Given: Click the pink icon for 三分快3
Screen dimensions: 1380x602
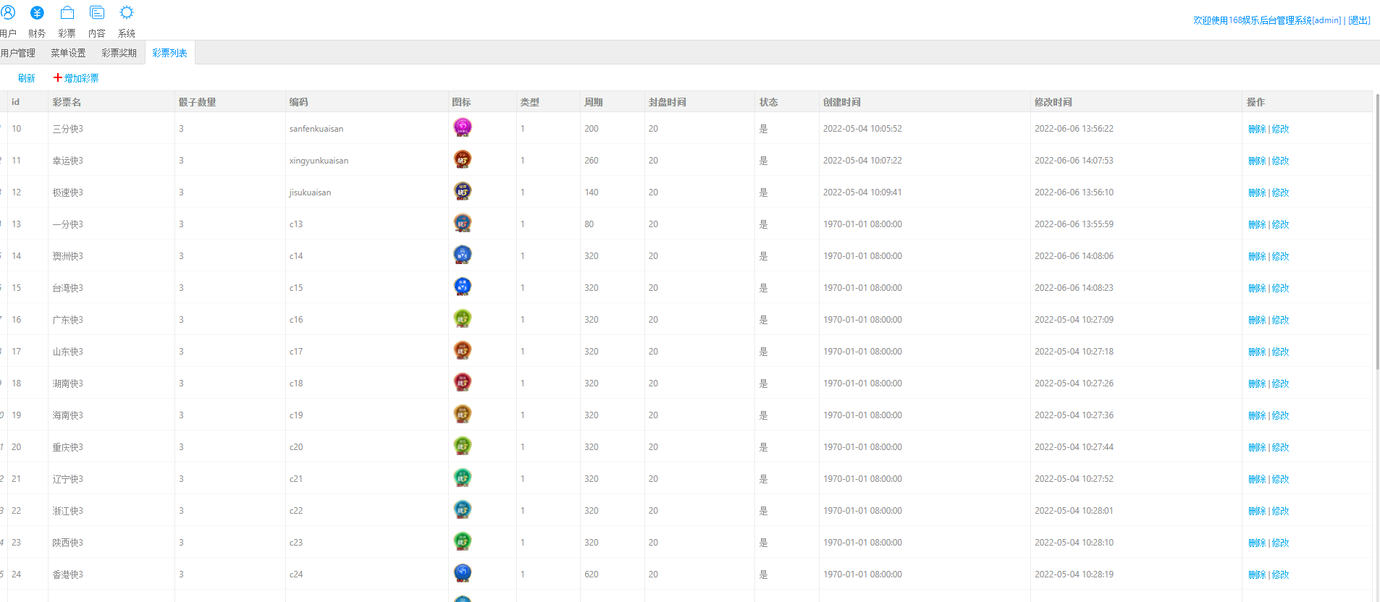Looking at the screenshot, I should 462,128.
